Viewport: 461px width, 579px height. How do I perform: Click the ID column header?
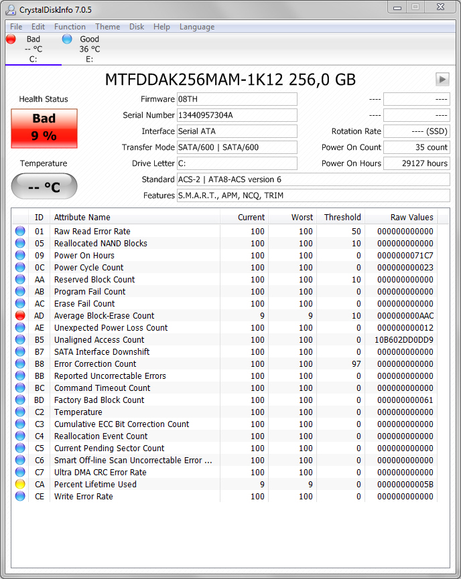coord(39,217)
